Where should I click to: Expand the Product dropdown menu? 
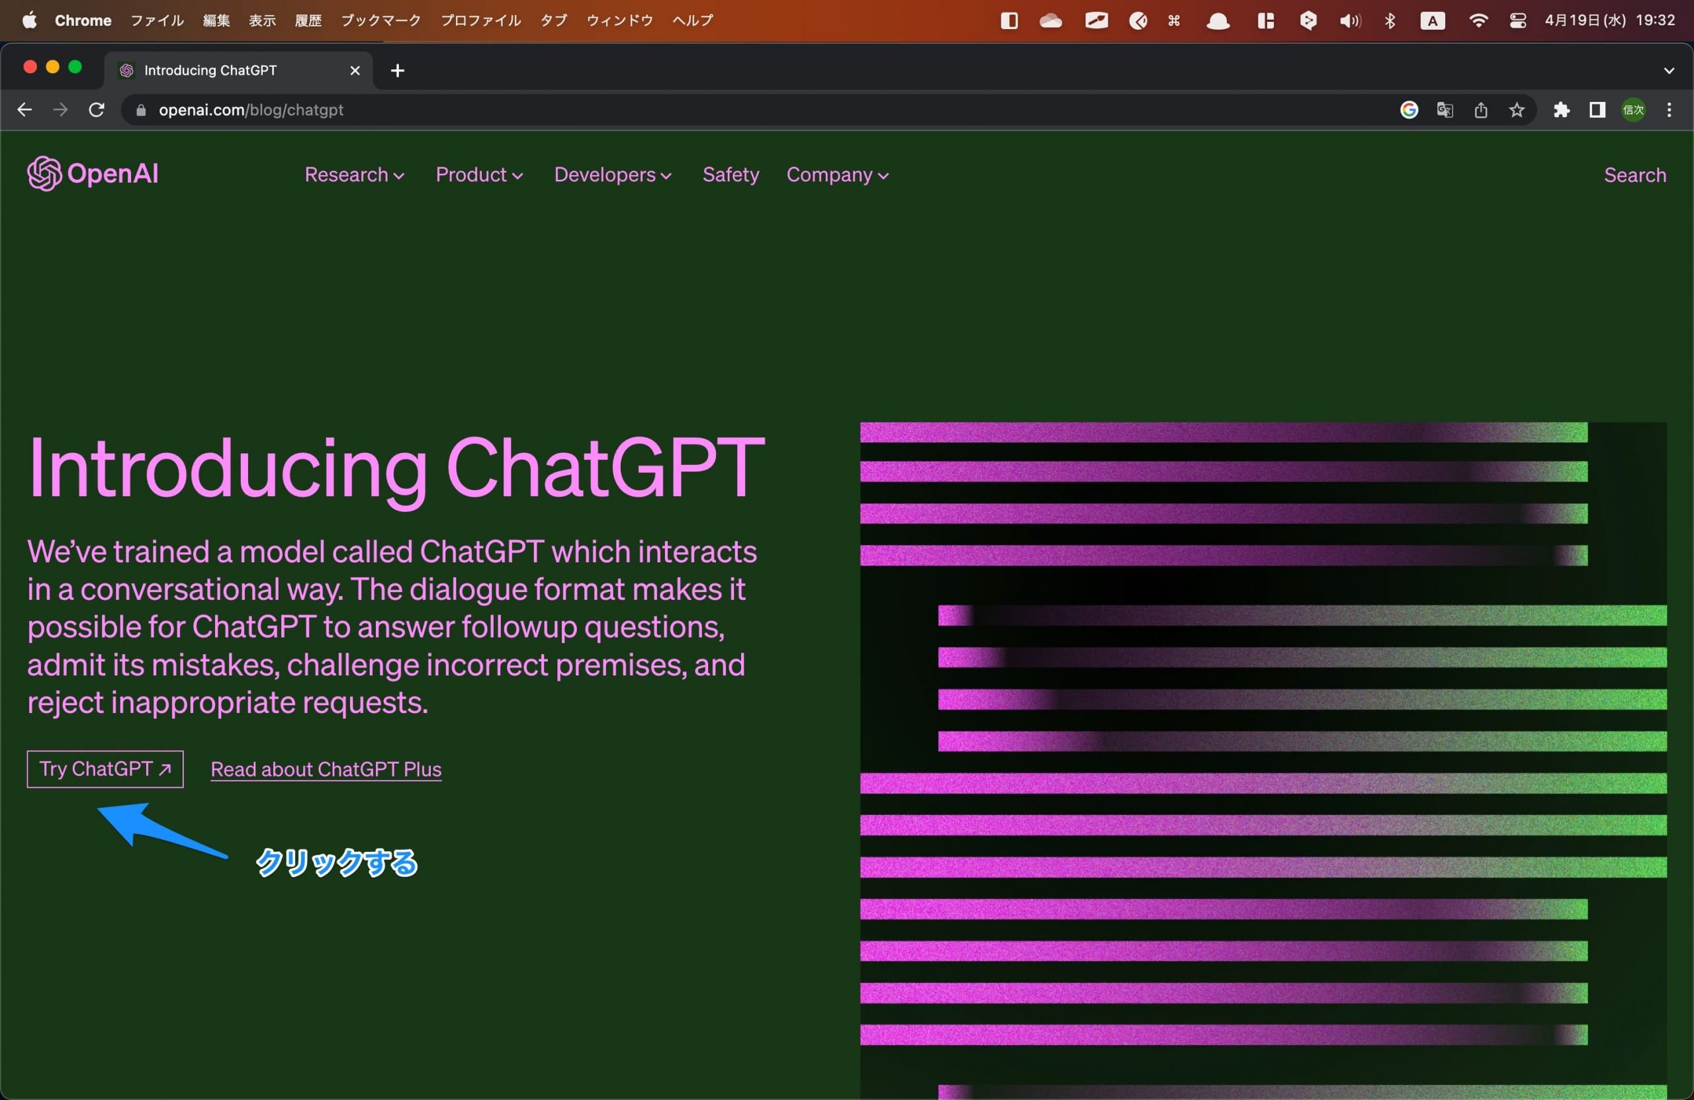tap(479, 175)
